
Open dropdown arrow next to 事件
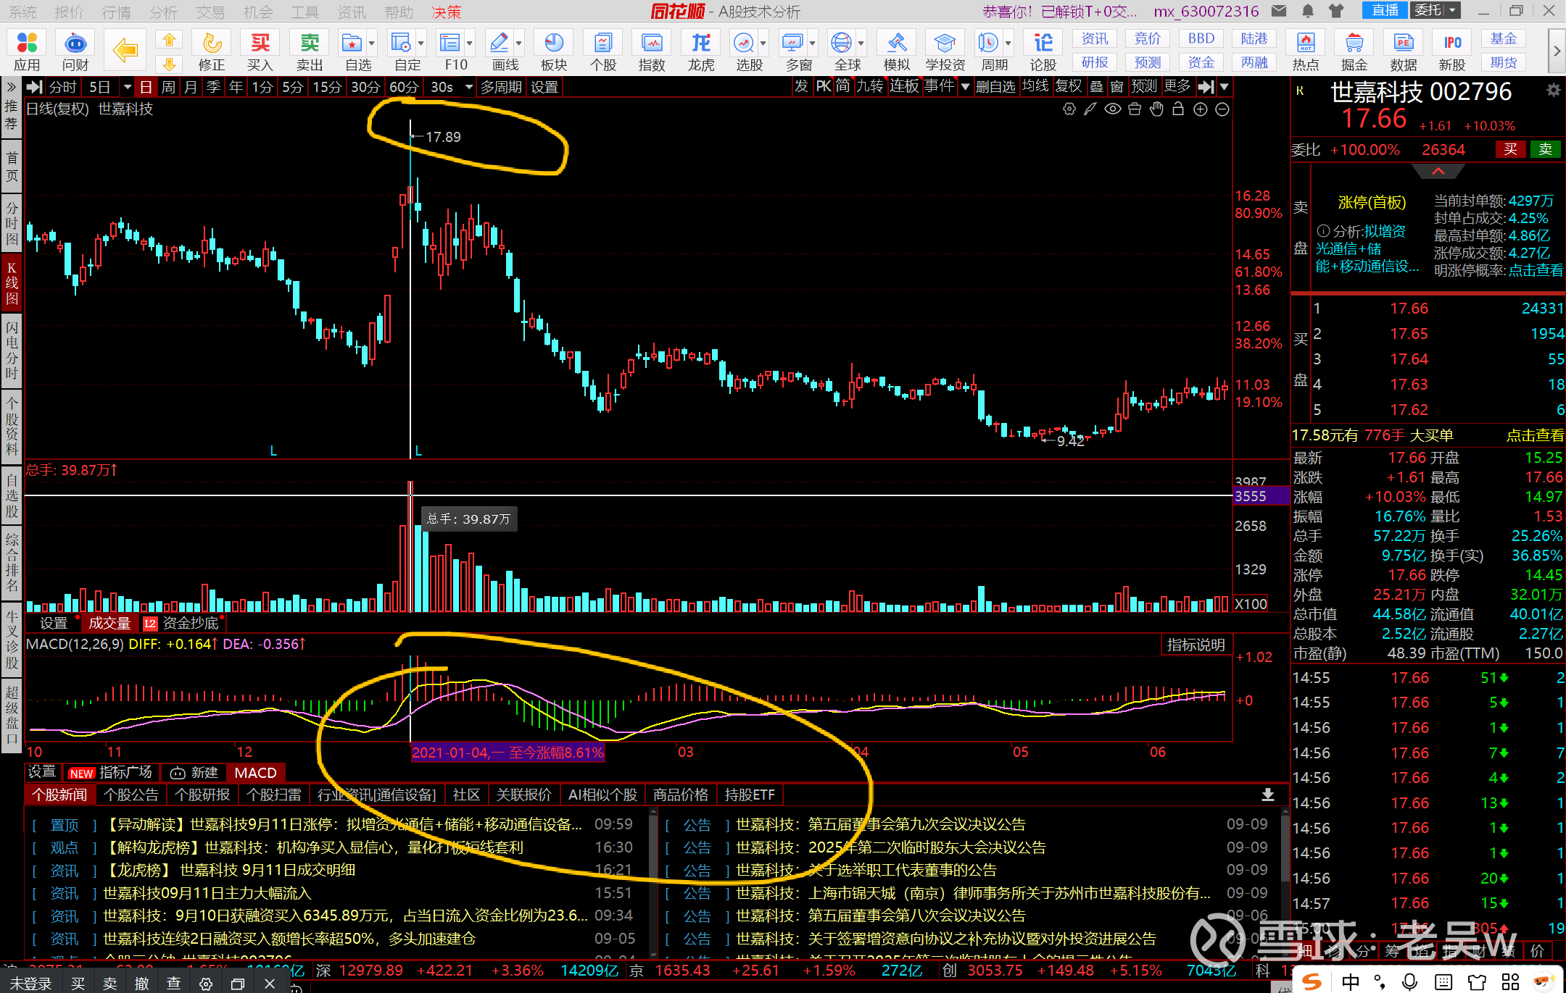965,88
